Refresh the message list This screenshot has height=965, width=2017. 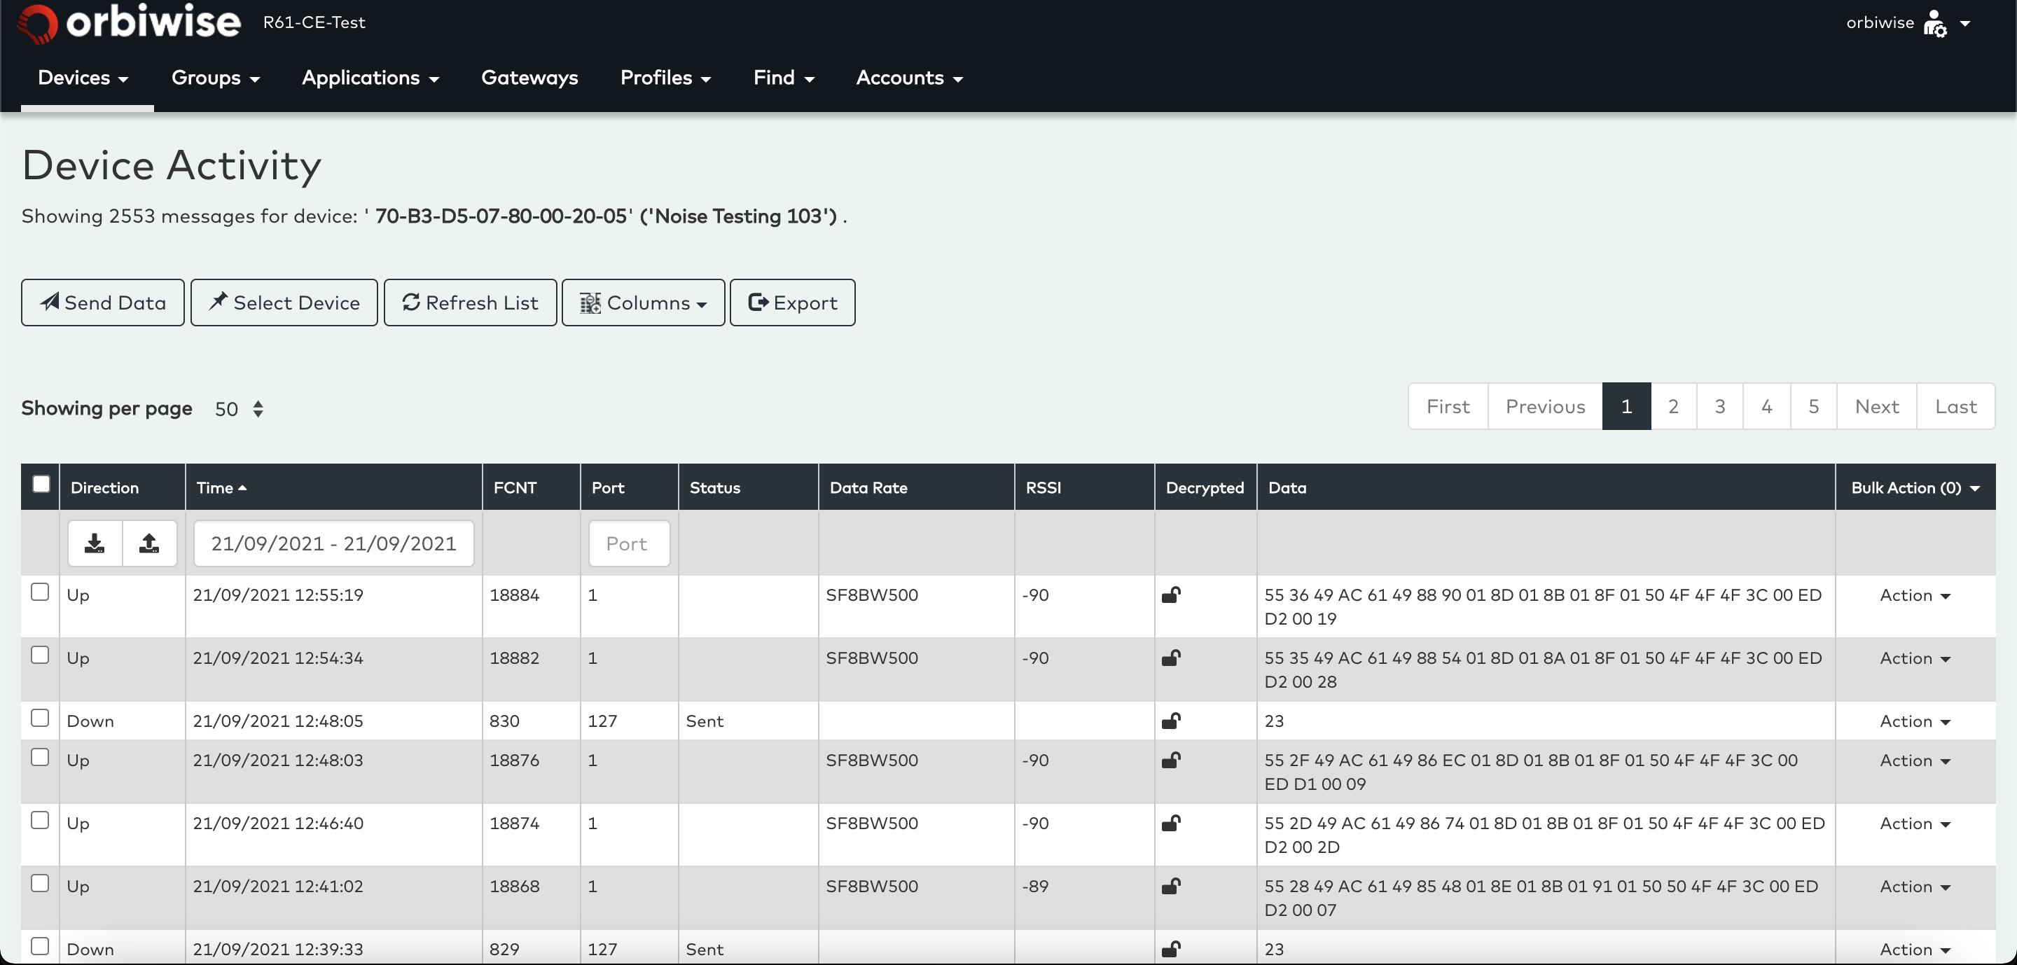coord(470,302)
